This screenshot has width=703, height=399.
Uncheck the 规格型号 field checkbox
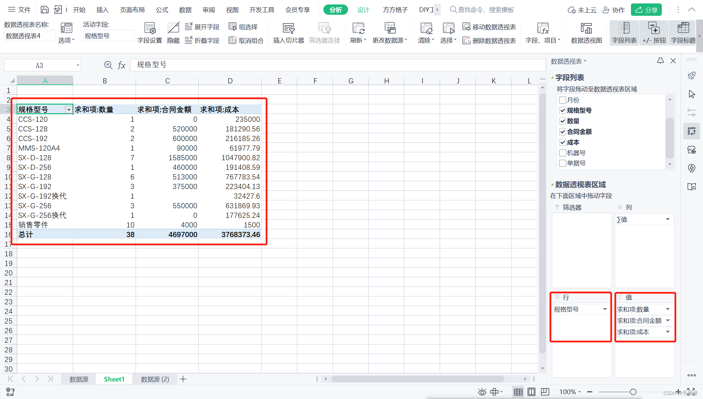click(x=562, y=110)
